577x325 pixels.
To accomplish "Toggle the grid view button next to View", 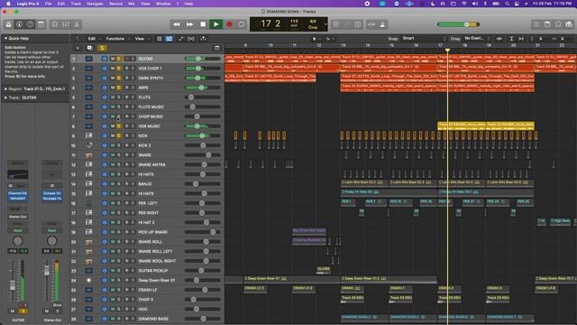I will (160, 39).
